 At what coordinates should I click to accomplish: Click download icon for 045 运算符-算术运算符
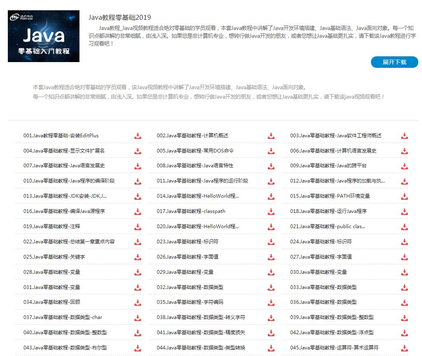point(404,348)
